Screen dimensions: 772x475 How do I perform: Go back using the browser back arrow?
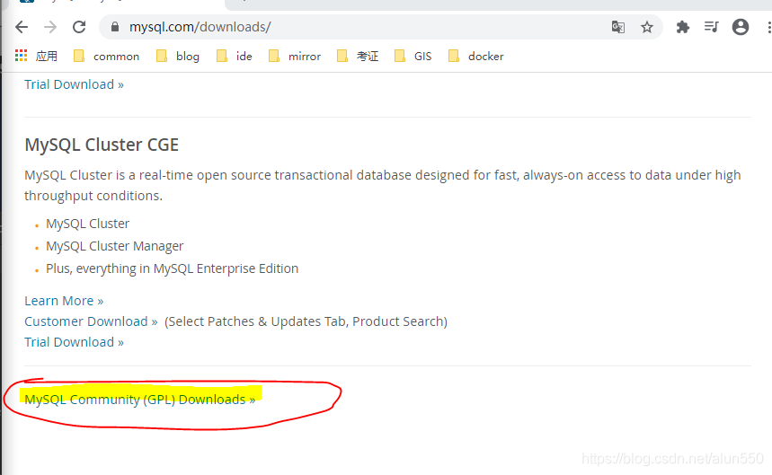click(22, 27)
